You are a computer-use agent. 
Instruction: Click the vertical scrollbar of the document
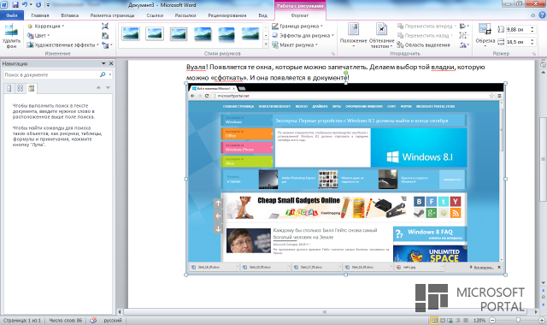point(543,160)
